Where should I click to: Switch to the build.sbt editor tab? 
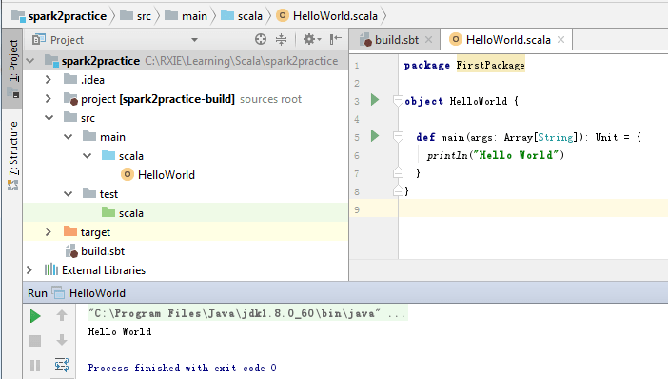click(x=396, y=40)
